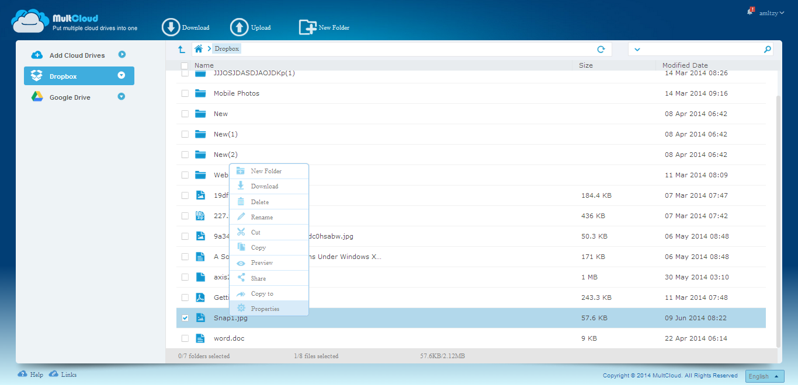
Task: Click the Download toolbar icon
Action: coord(171,27)
